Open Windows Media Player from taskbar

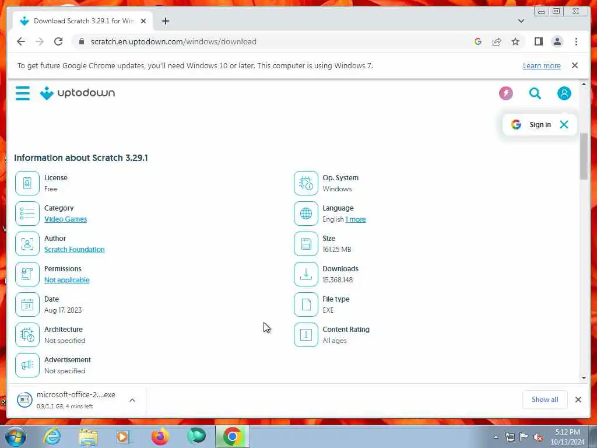click(x=124, y=436)
